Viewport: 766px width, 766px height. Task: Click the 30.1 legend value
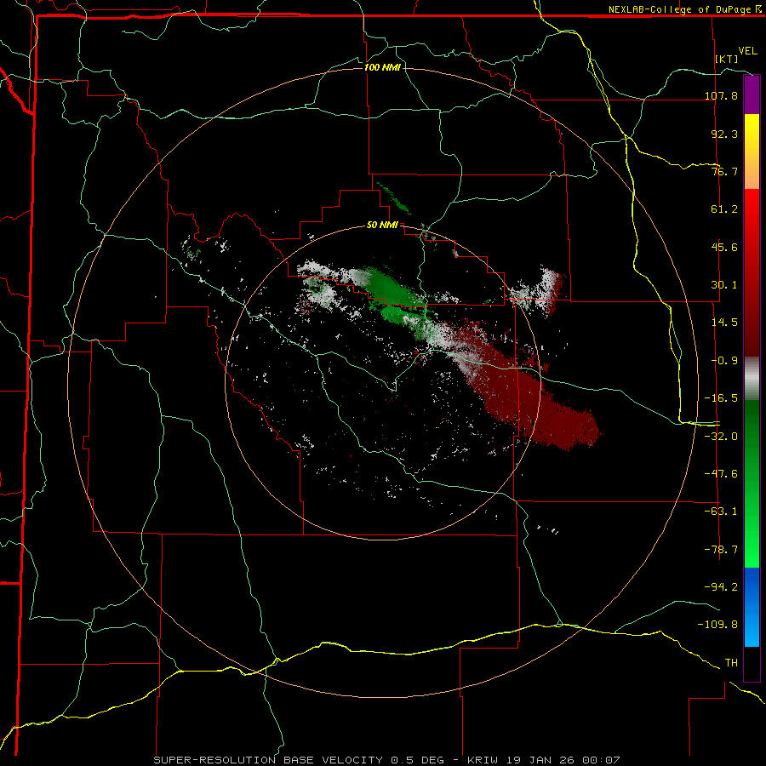(x=724, y=285)
